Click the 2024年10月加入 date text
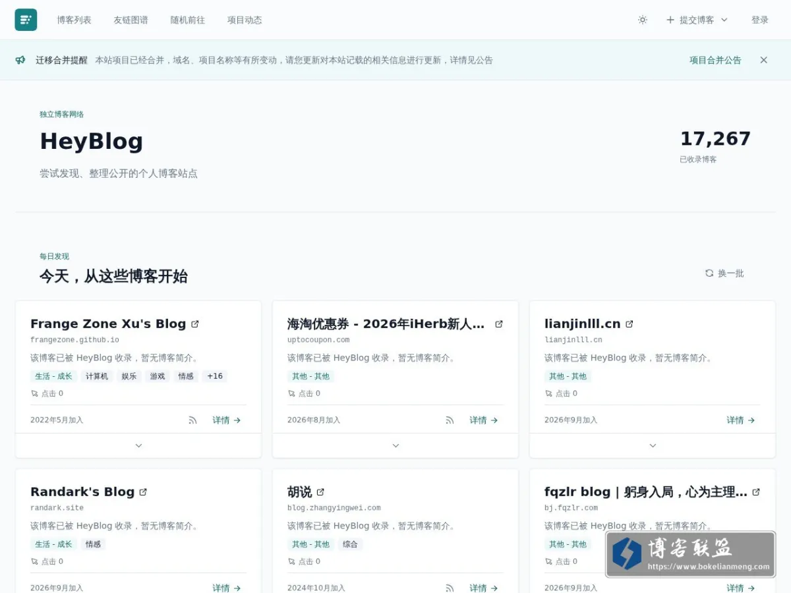The width and height of the screenshot is (791, 593). pyautogui.click(x=316, y=588)
